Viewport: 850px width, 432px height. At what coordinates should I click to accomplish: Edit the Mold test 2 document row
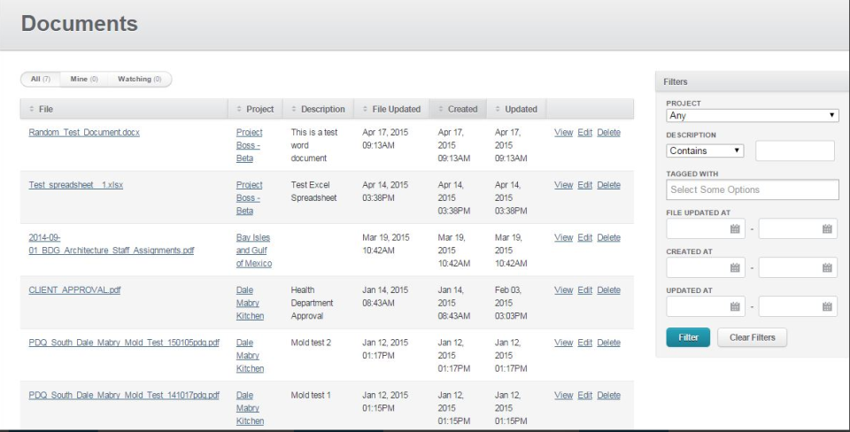[585, 343]
